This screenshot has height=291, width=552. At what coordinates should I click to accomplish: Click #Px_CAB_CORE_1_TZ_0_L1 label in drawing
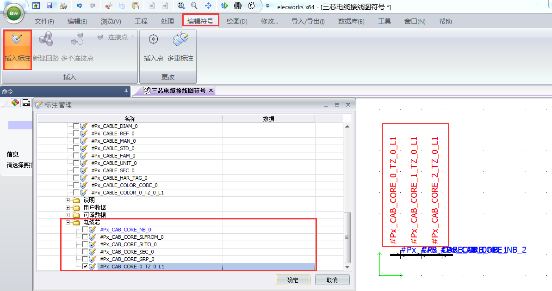(x=414, y=190)
